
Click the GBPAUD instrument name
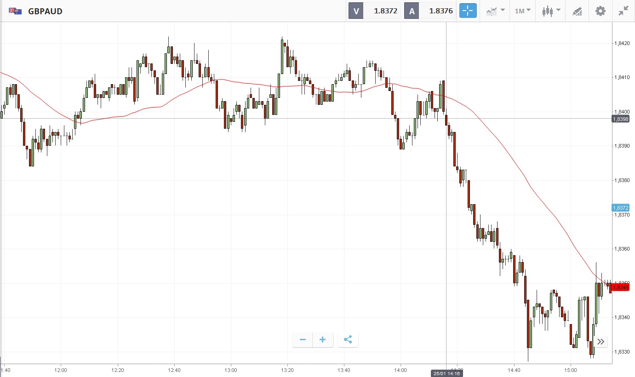pos(45,11)
